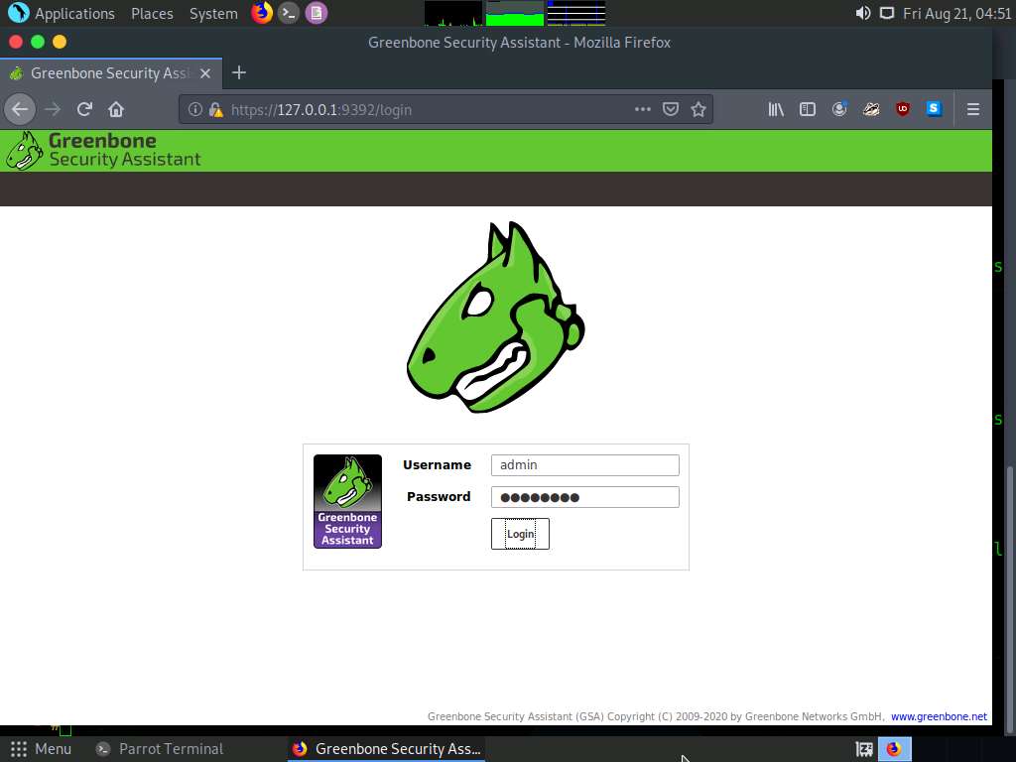Show site information icon in address bar
Image resolution: width=1016 pixels, height=762 pixels.
click(x=195, y=109)
